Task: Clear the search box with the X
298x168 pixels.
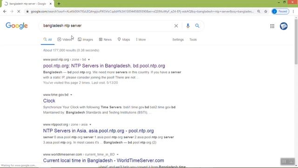Action: click(x=176, y=26)
